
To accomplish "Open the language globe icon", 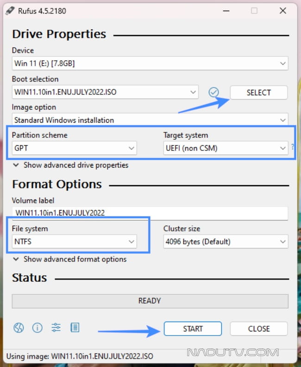I will click(19, 328).
